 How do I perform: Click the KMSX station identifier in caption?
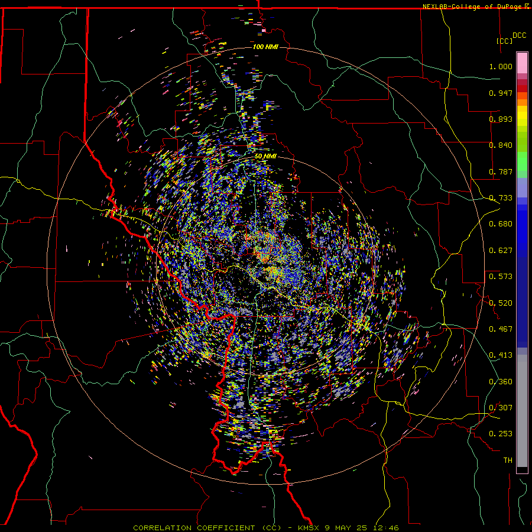click(309, 528)
